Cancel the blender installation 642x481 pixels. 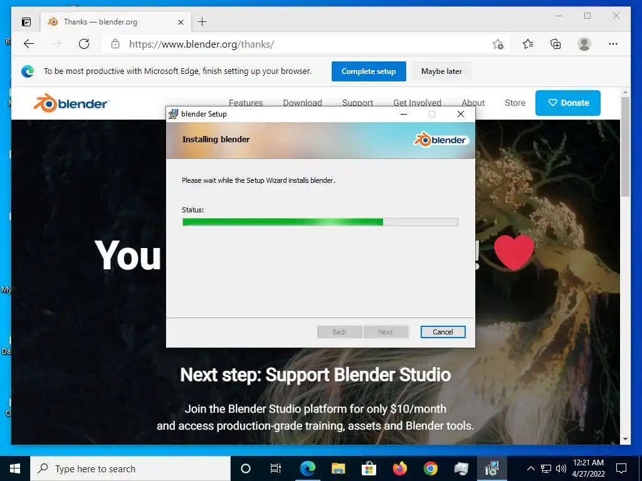(443, 332)
